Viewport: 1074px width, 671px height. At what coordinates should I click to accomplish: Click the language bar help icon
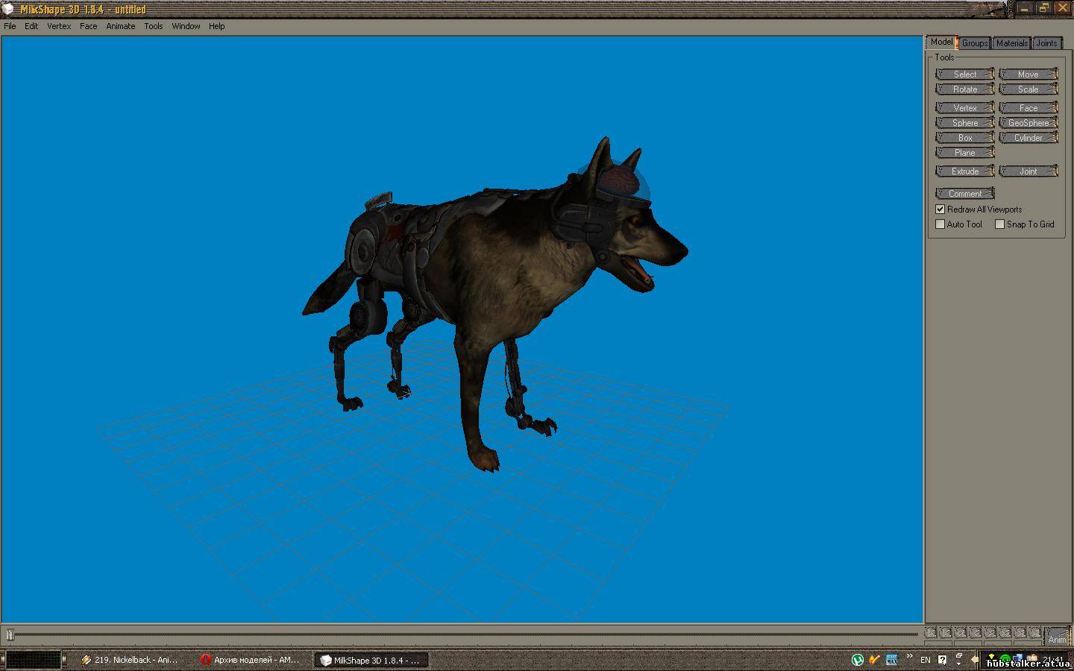pyautogui.click(x=942, y=660)
